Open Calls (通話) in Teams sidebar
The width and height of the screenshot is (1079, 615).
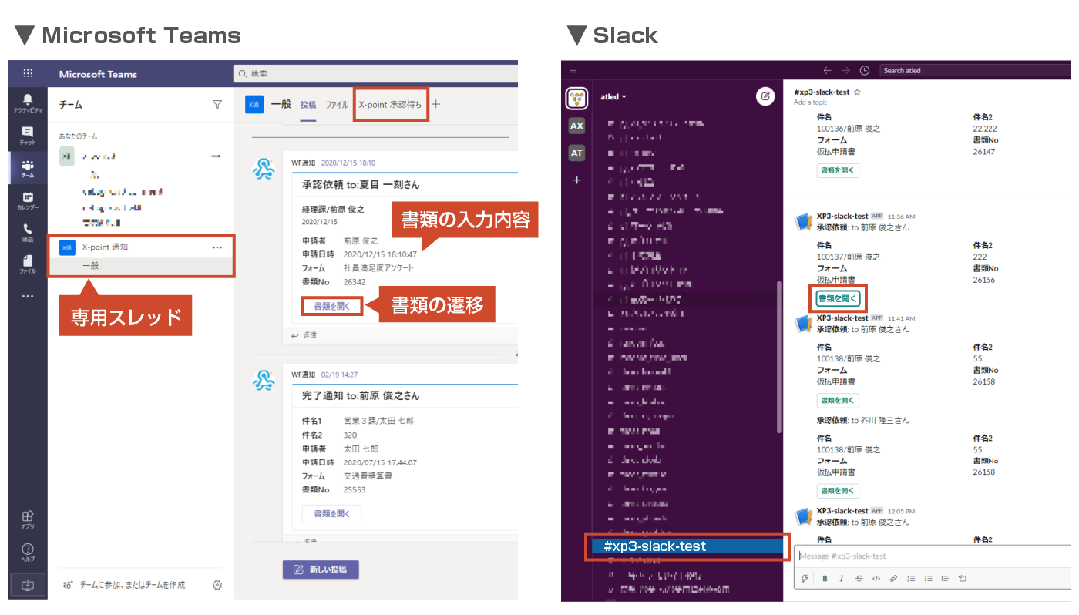tap(28, 233)
